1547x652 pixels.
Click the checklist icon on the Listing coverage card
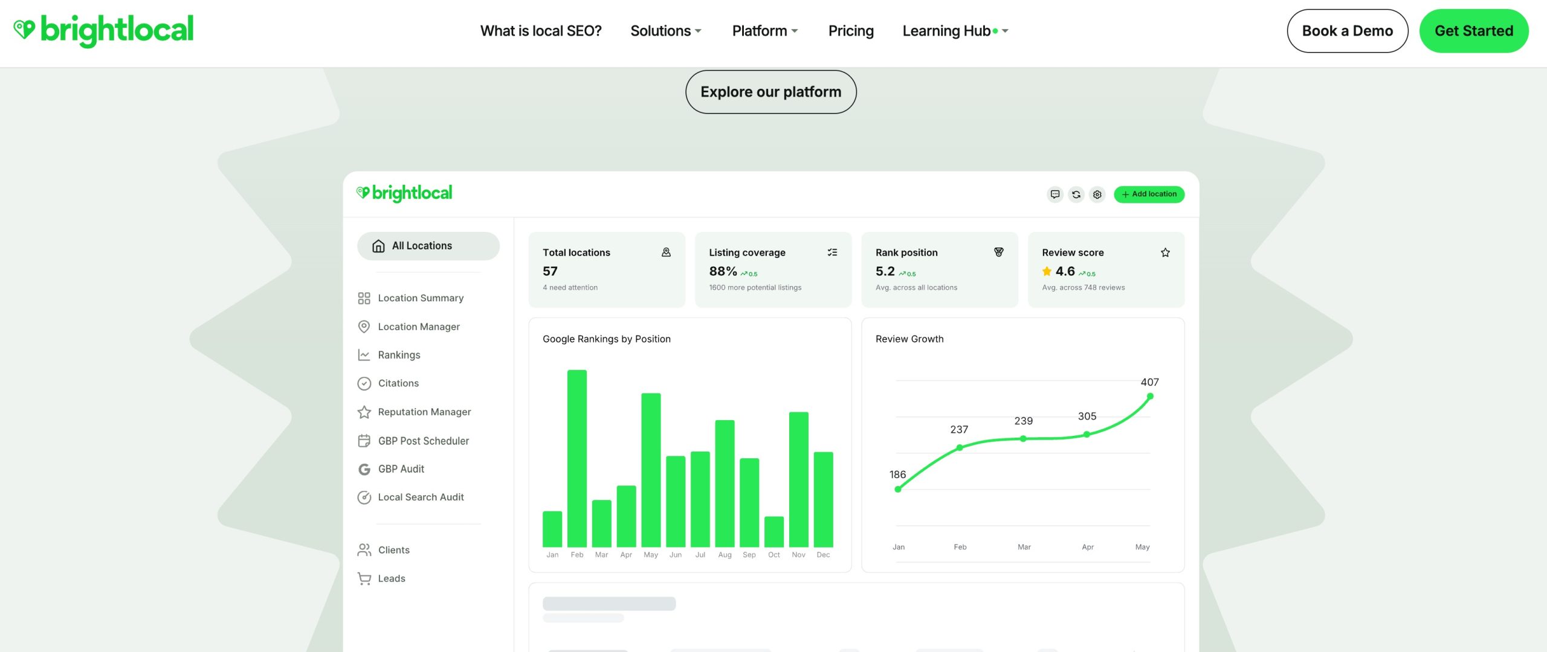point(832,252)
